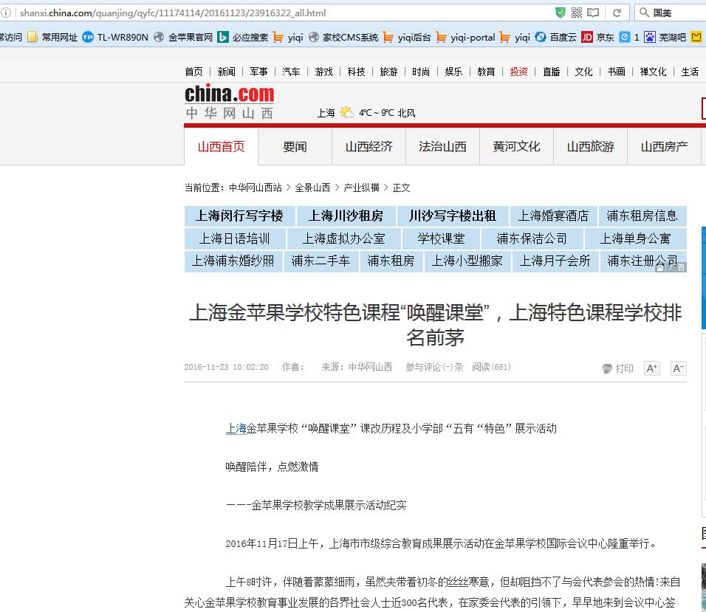Open the 百度云 bookmark
This screenshot has height=612, width=706.
555,37
